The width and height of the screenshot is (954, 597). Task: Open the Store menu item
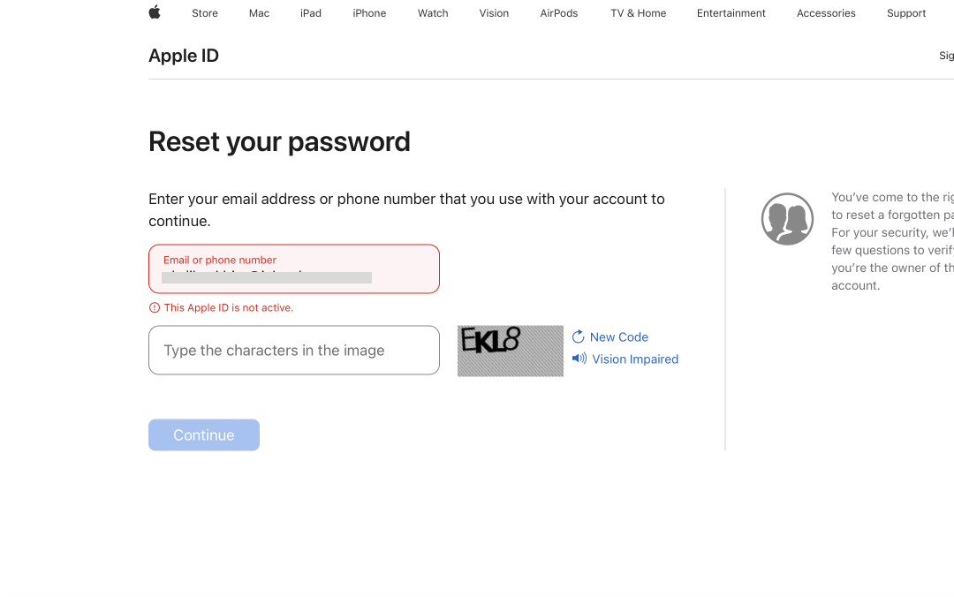[205, 13]
